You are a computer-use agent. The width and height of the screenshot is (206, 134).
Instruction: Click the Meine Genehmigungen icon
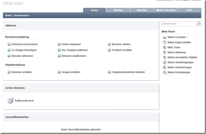click(x=164, y=62)
